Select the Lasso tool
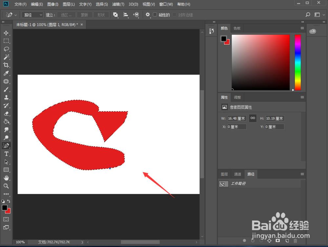 (6, 49)
